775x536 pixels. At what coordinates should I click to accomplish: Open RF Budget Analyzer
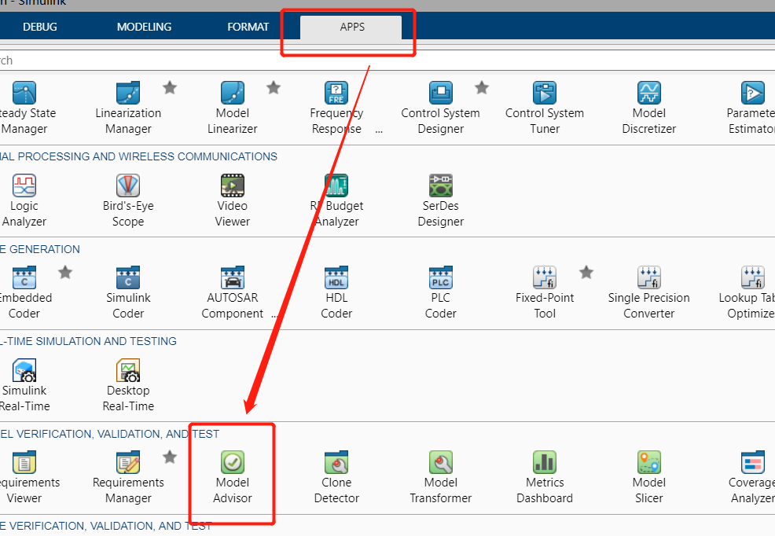[336, 200]
